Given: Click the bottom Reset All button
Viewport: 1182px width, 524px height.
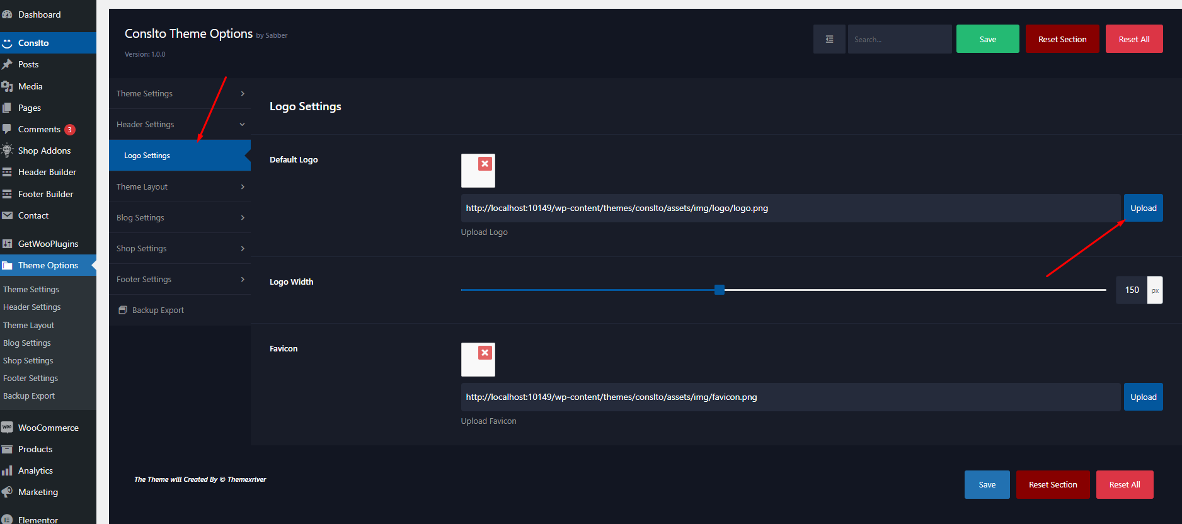Looking at the screenshot, I should (x=1124, y=484).
